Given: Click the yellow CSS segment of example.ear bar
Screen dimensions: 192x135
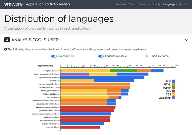Looking at the screenshot, I should tap(77, 81).
